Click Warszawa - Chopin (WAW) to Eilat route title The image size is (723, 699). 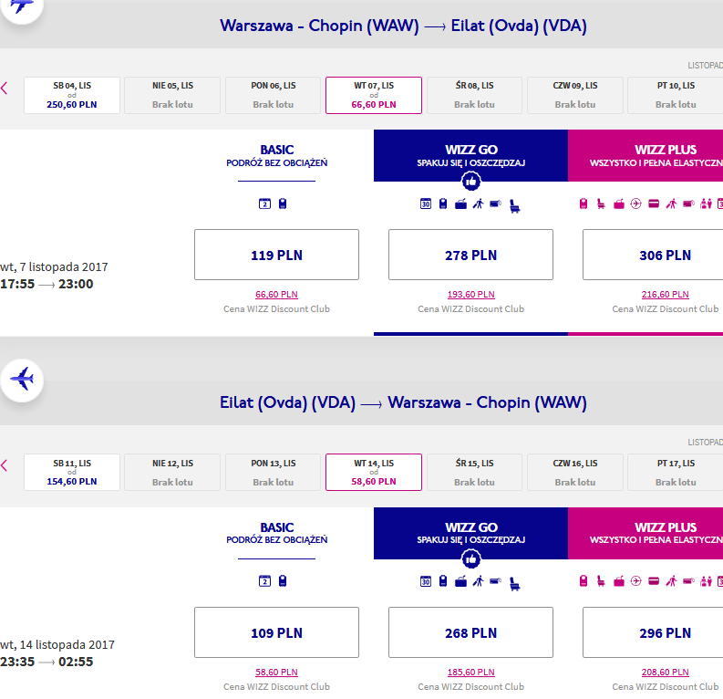coord(403,26)
